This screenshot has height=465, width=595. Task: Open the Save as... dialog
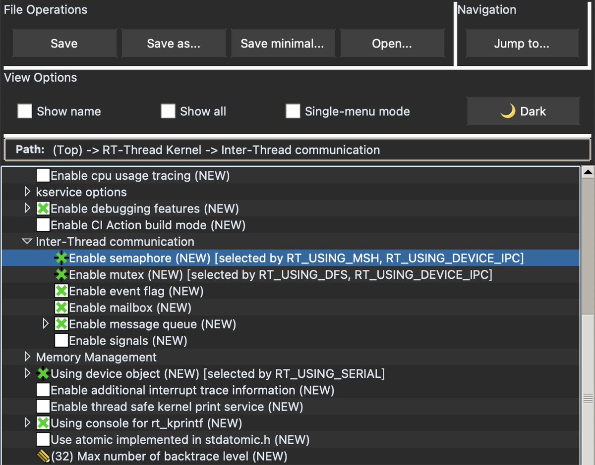click(174, 44)
